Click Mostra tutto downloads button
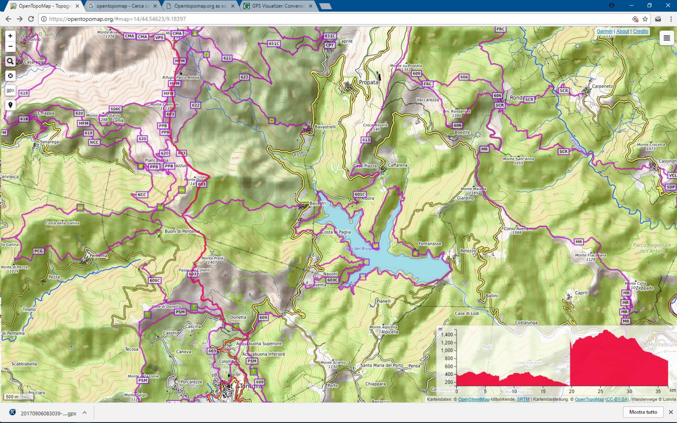 coord(643,412)
